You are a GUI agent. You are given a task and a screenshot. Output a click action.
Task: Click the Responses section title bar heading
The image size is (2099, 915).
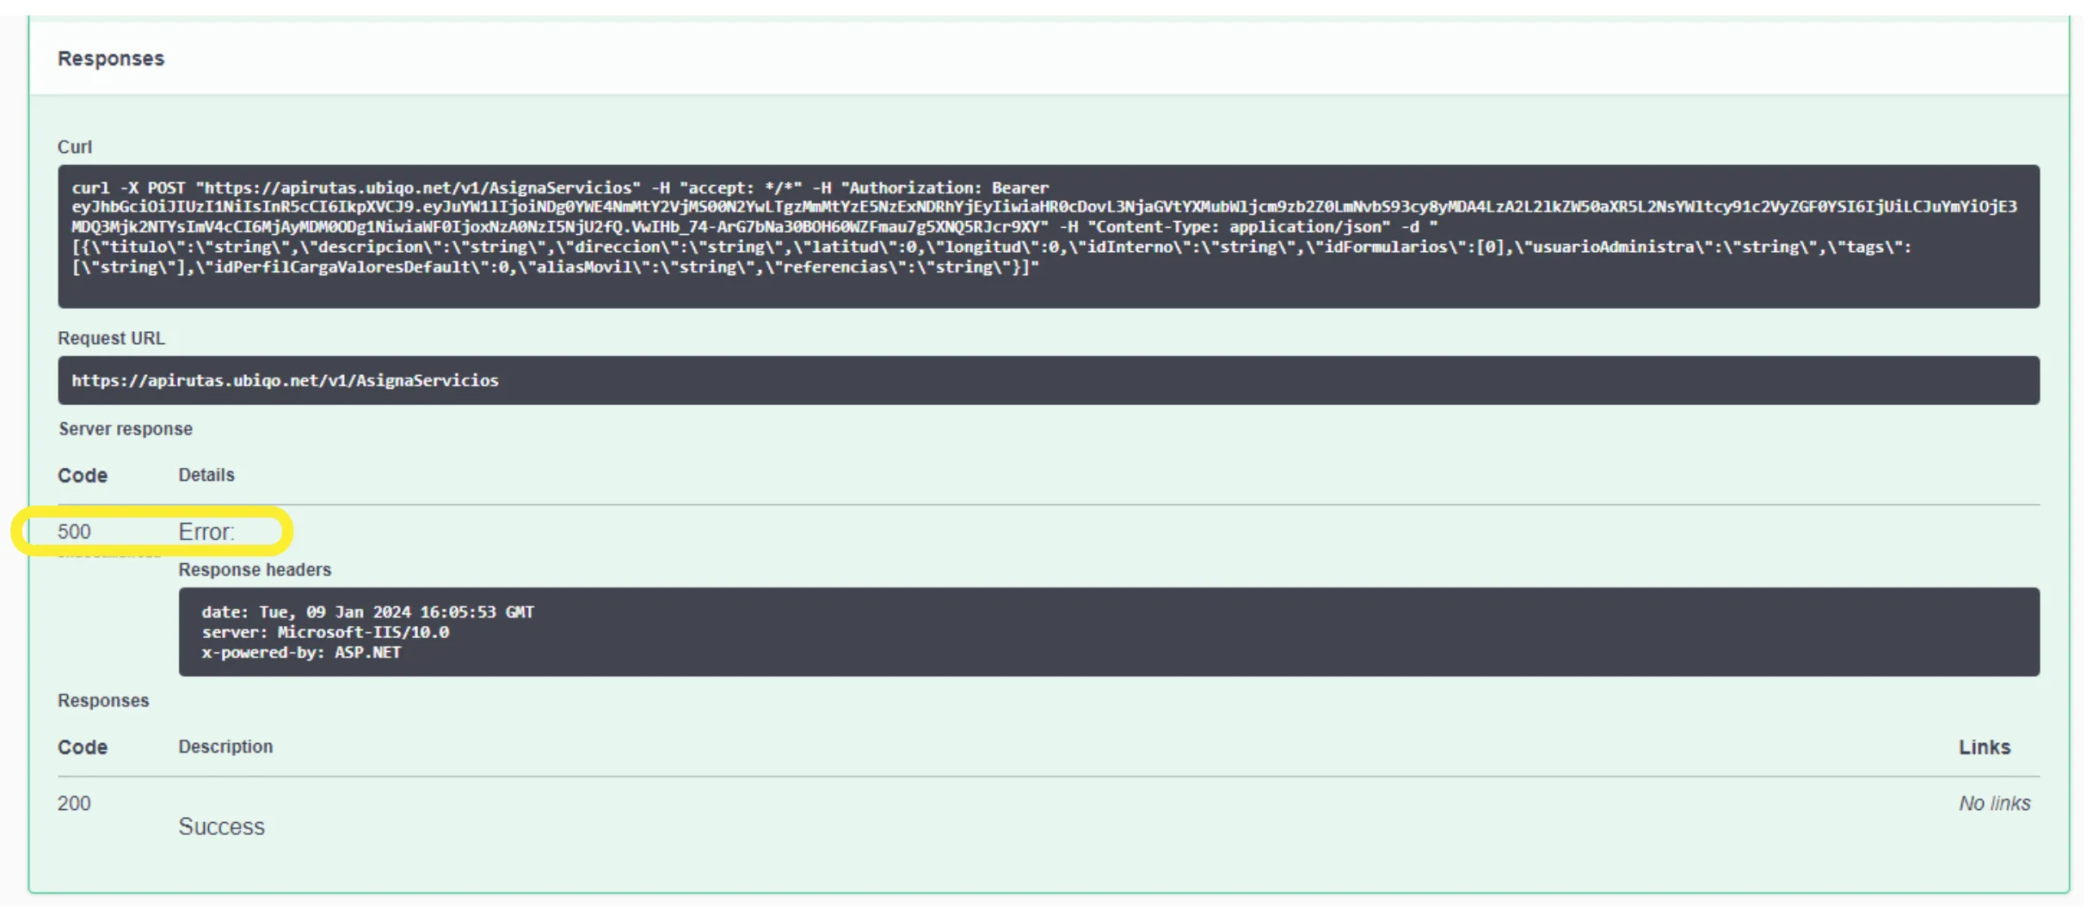[x=111, y=58]
